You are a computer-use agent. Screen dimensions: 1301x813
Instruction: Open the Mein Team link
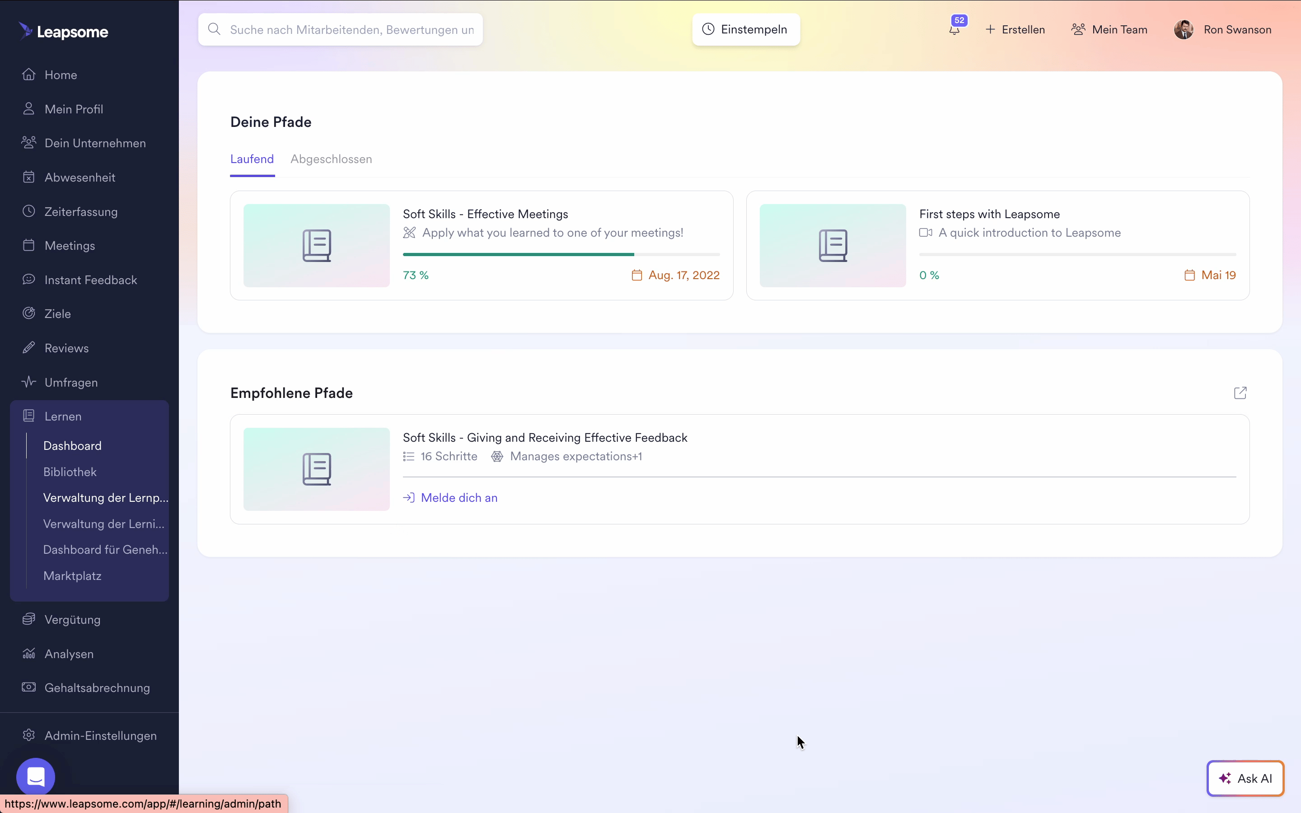(x=1109, y=29)
